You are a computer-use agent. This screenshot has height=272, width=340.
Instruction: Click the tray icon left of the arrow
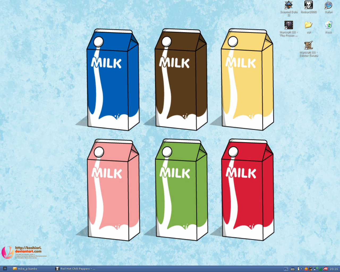[299, 269]
